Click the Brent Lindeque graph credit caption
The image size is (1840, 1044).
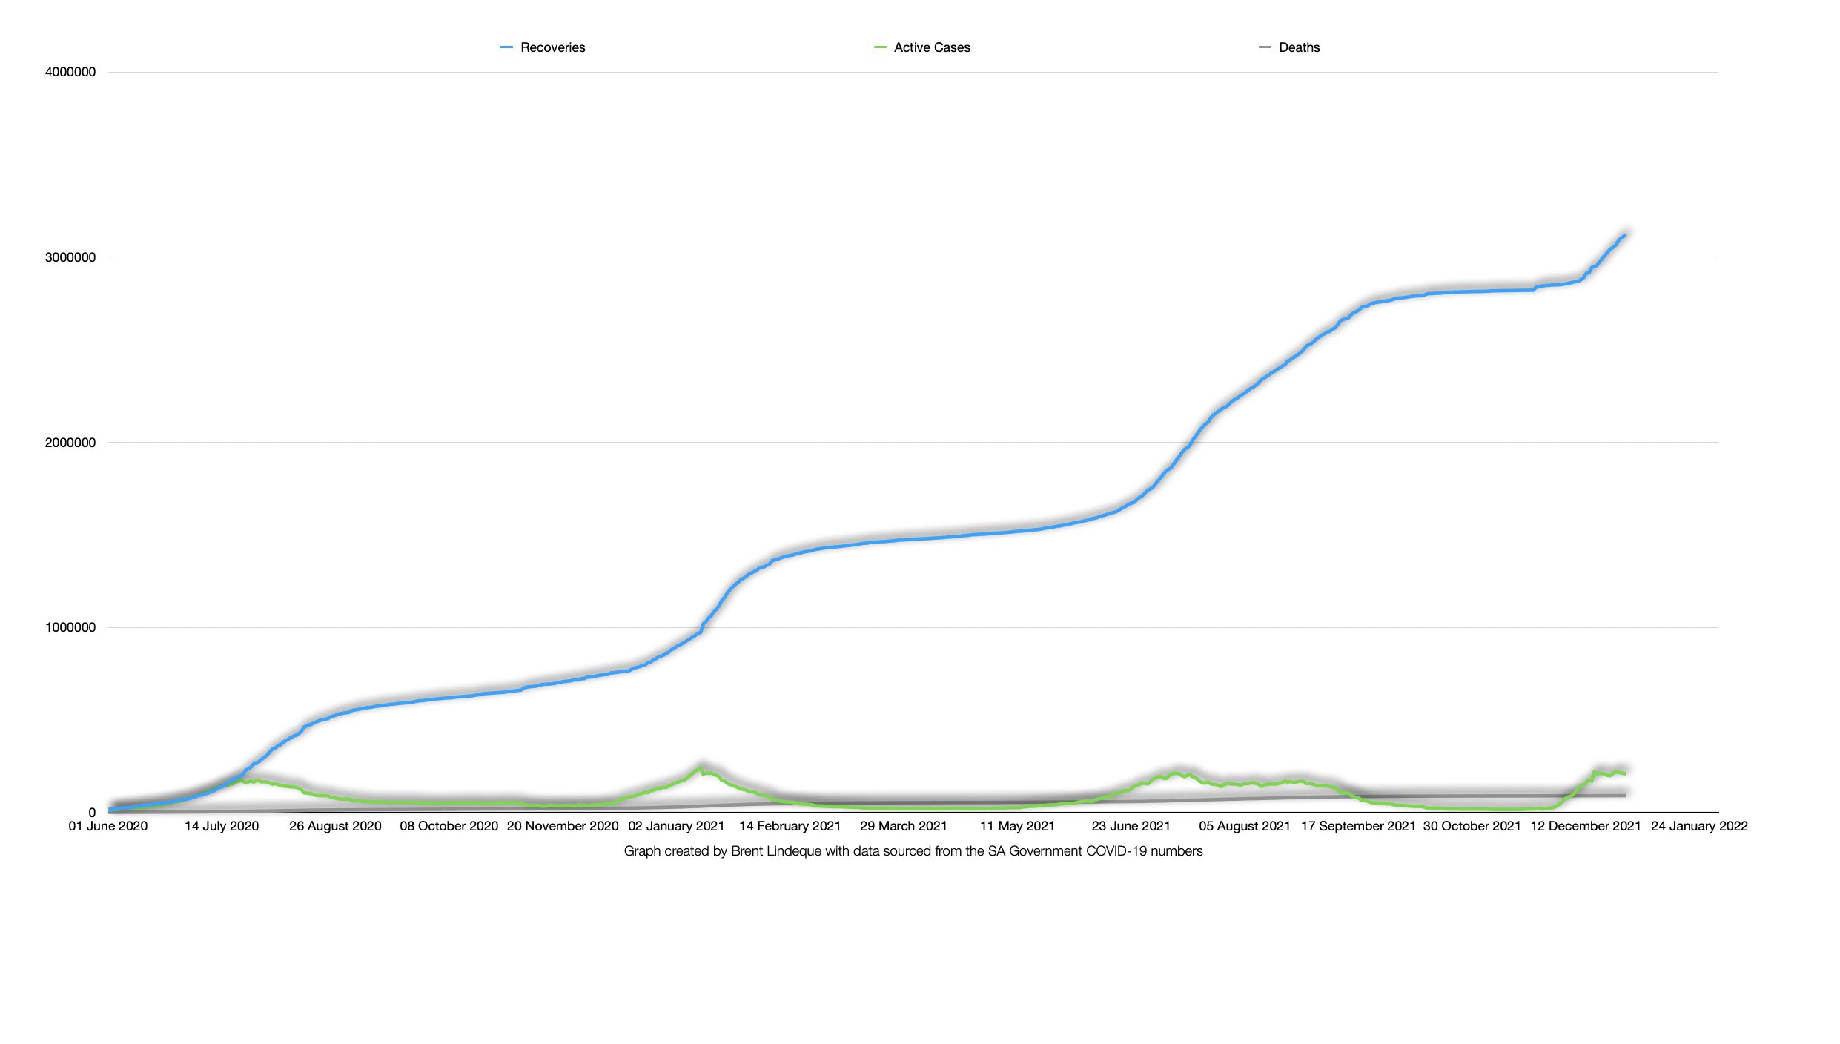[x=913, y=851]
